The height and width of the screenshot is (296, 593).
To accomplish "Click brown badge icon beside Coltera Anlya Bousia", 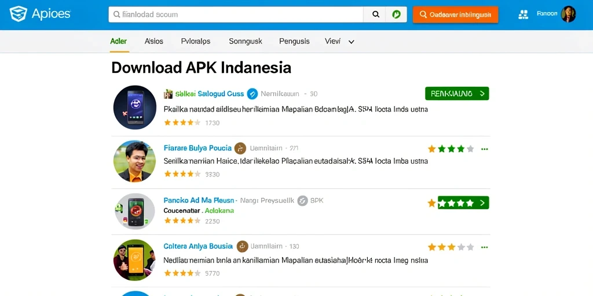I will click(x=243, y=246).
